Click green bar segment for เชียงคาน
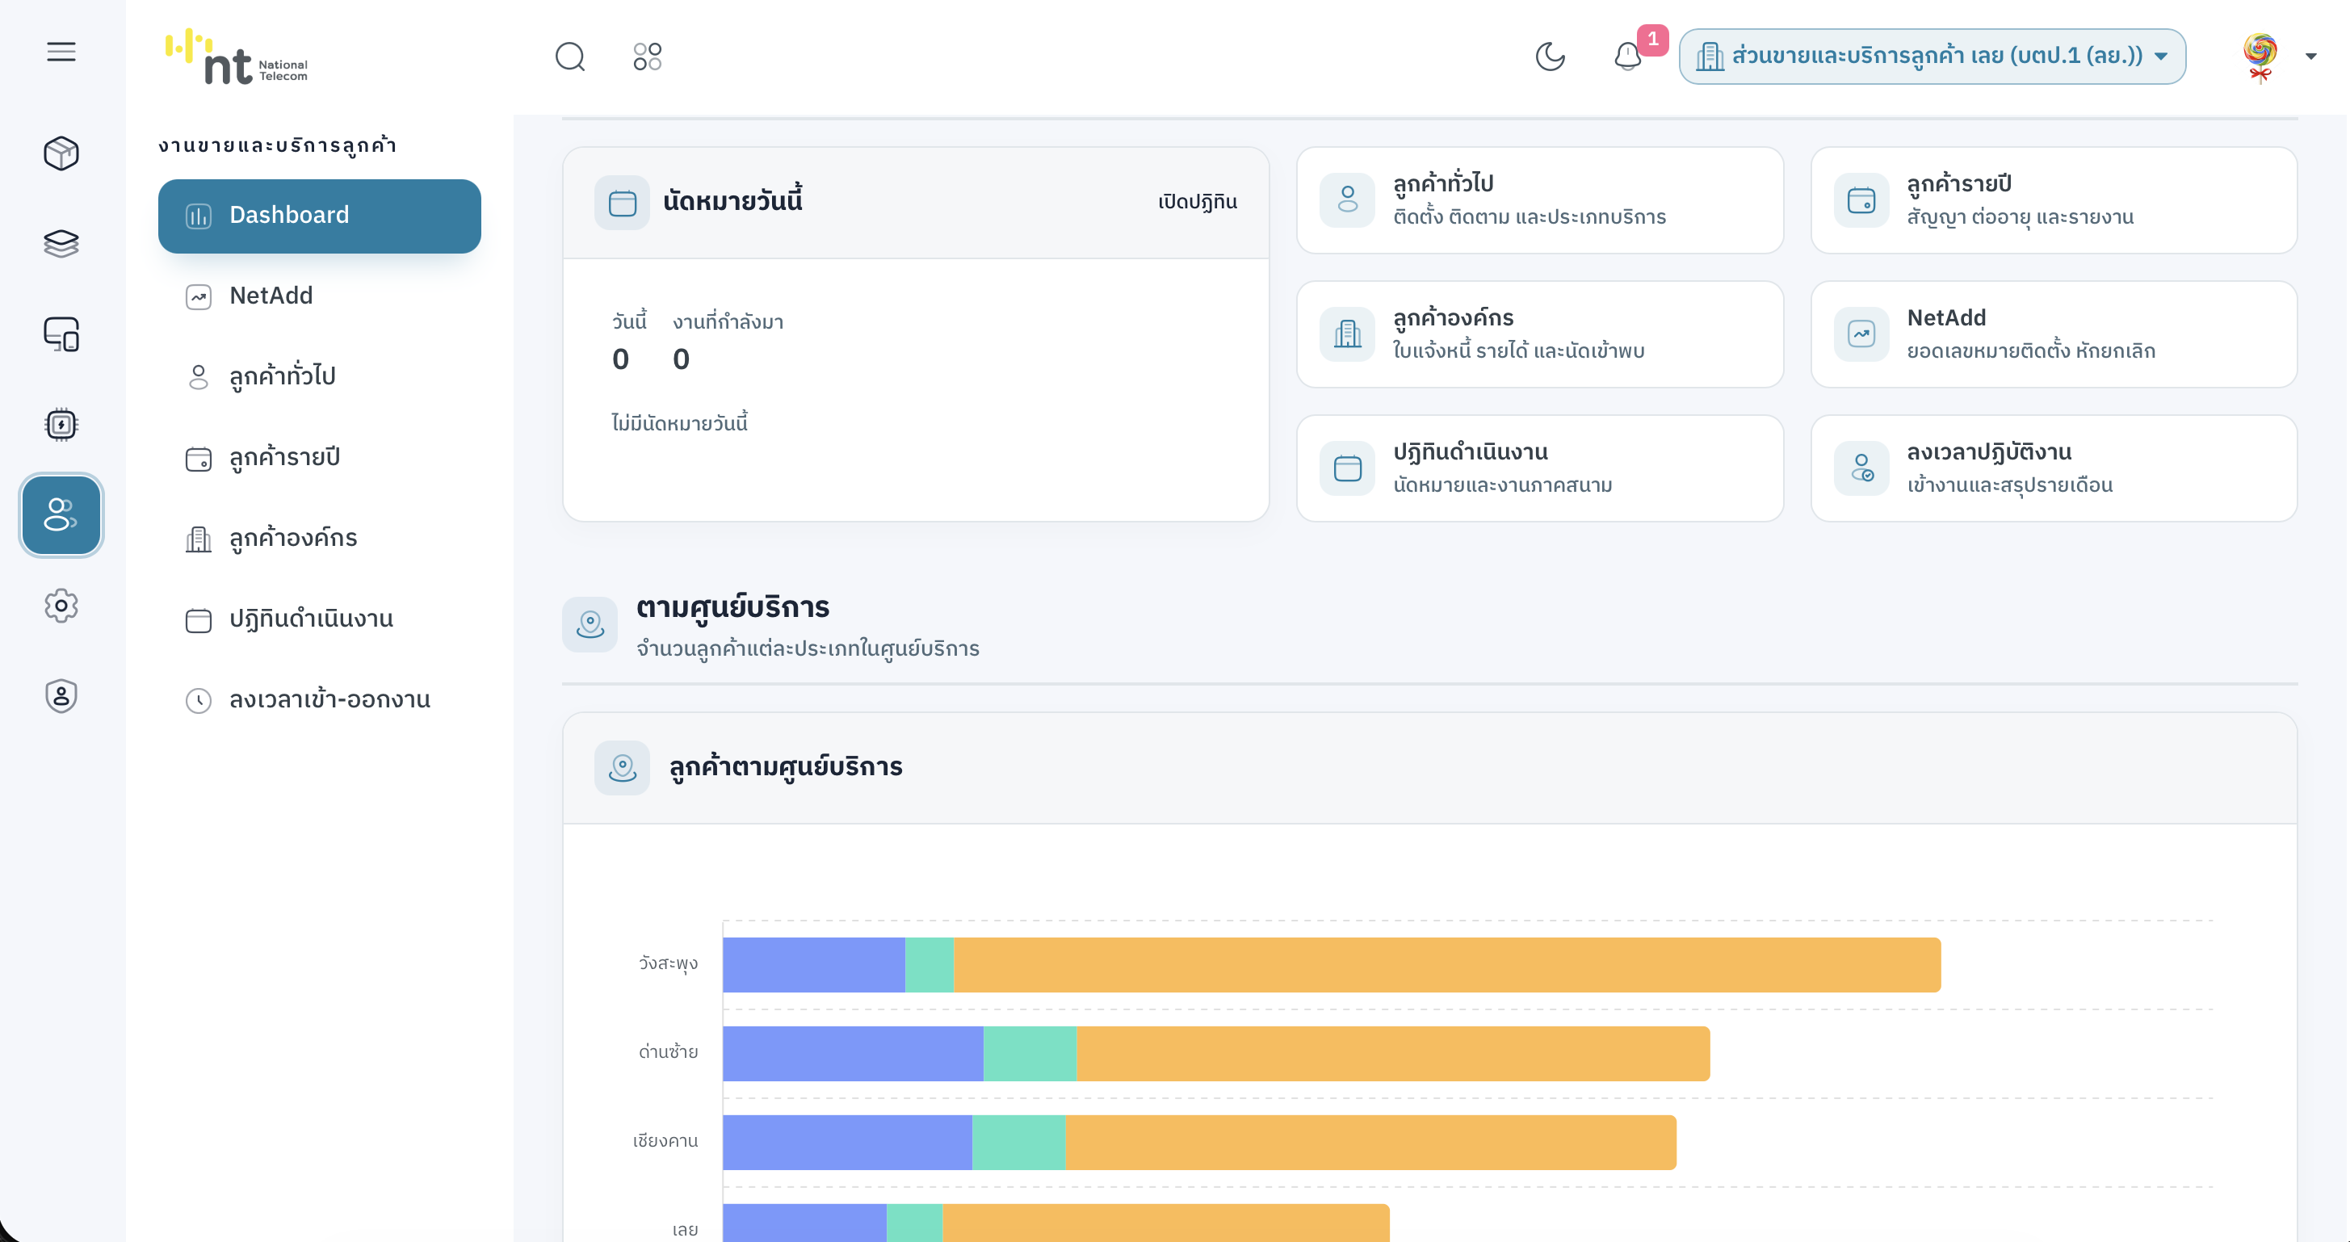The height and width of the screenshot is (1242, 2350). pos(1019,1143)
